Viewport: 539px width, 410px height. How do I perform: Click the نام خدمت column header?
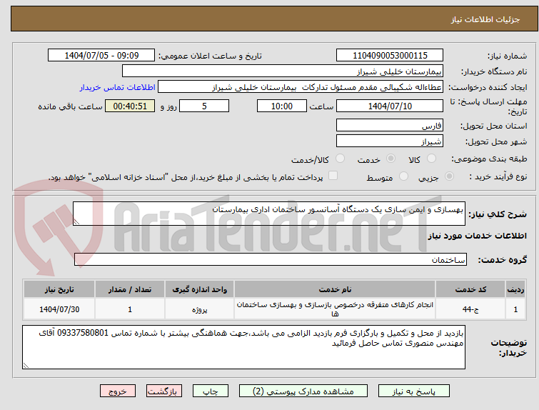tap(335, 289)
